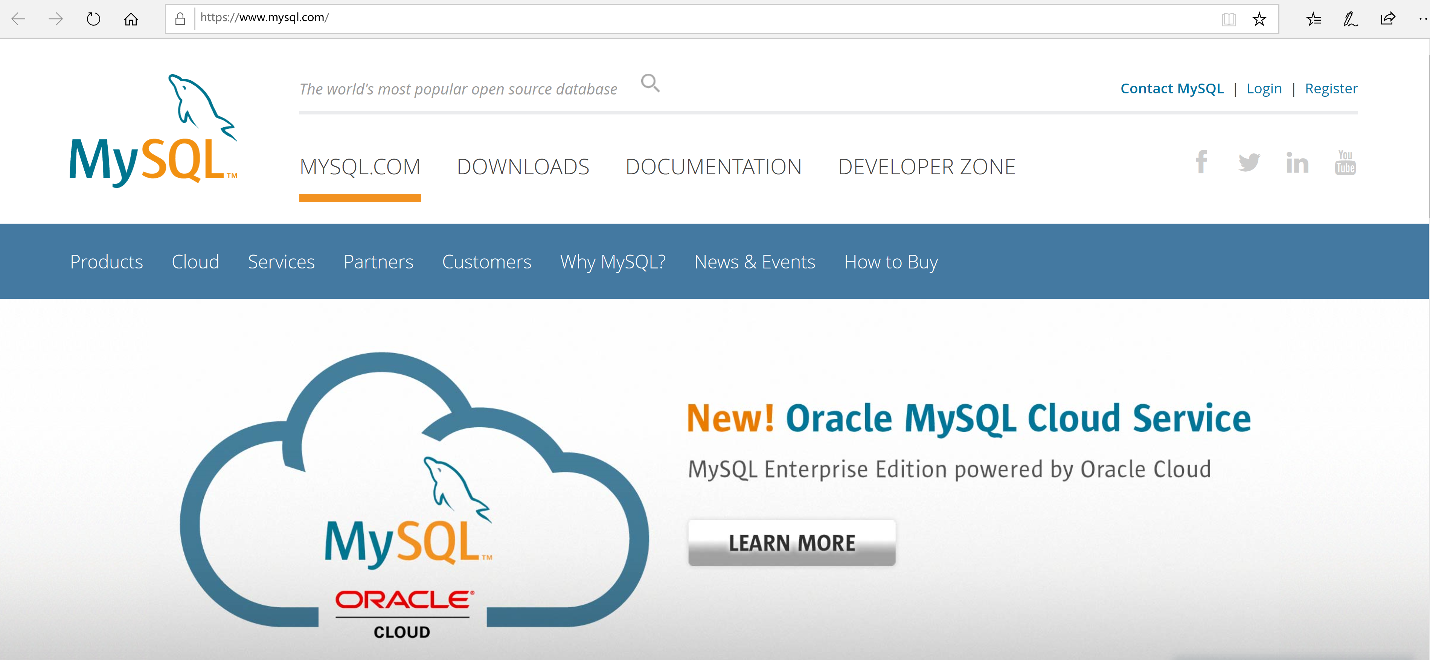Open the DOCUMENTATION section
The width and height of the screenshot is (1430, 660).
point(714,166)
